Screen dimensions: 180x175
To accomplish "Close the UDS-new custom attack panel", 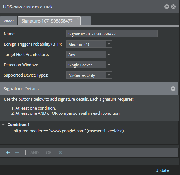I will [x=173, y=7].
